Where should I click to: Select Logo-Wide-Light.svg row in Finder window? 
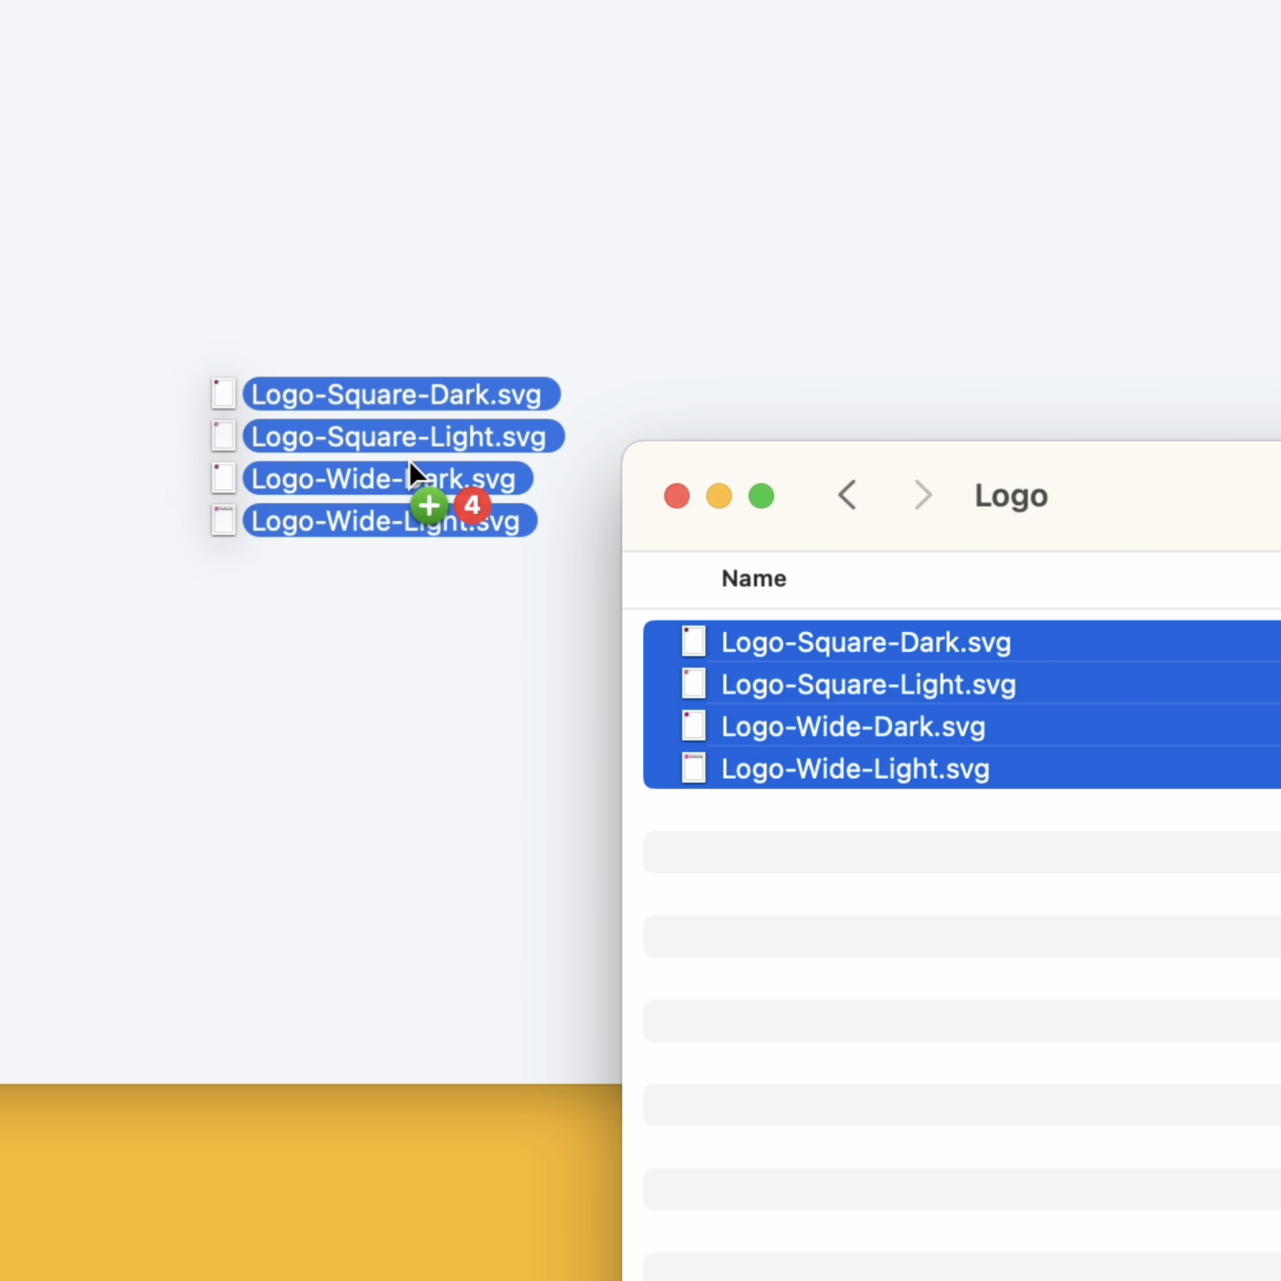click(855, 769)
